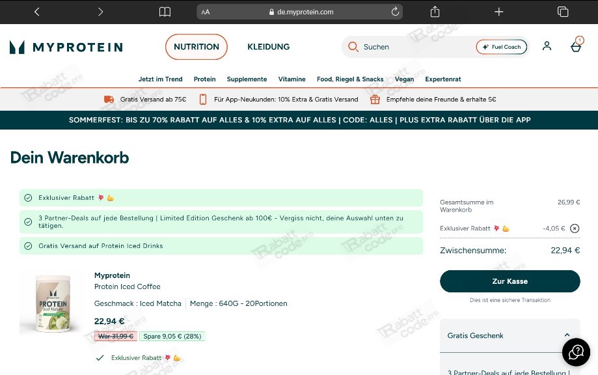Open Food, Riegel & Snacks menu

(x=350, y=79)
